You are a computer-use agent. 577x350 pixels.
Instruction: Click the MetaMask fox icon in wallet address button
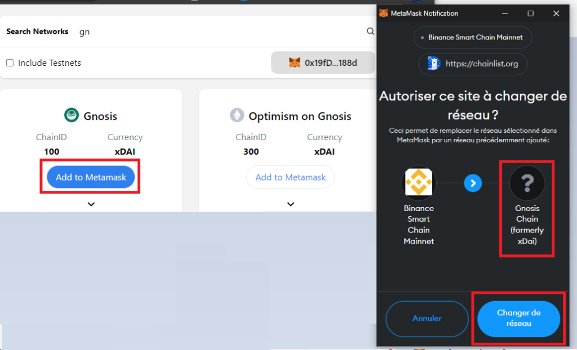click(294, 62)
